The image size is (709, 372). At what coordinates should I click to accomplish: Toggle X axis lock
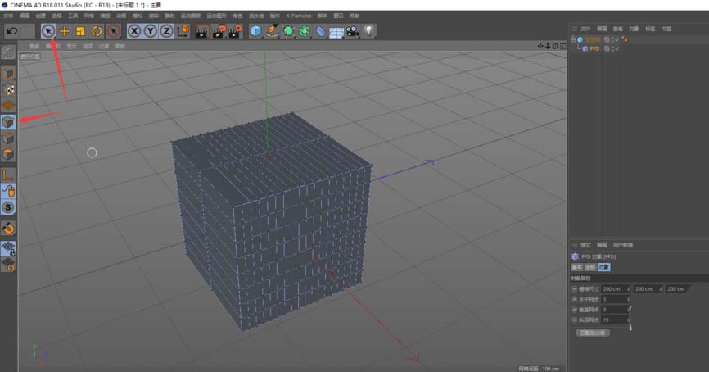[x=134, y=30]
